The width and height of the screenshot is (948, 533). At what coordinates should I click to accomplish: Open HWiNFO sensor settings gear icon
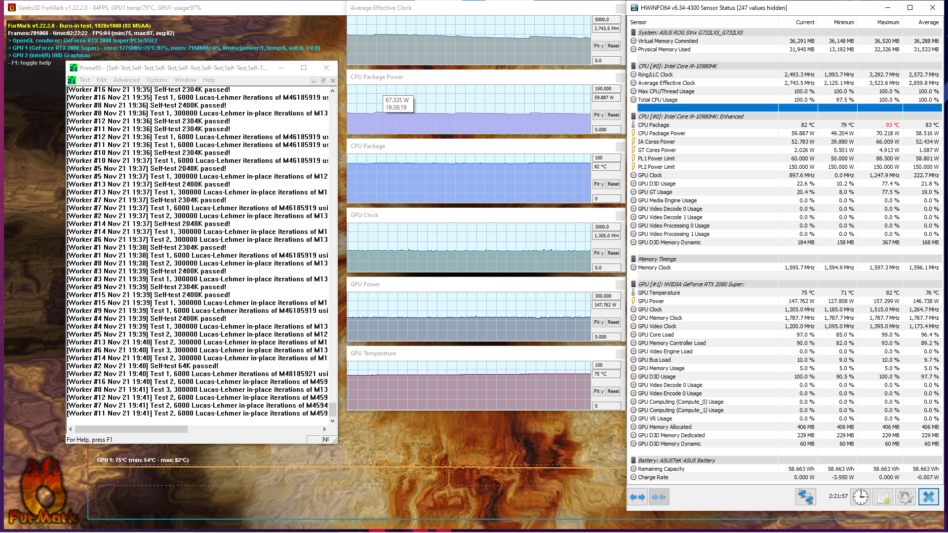point(906,497)
